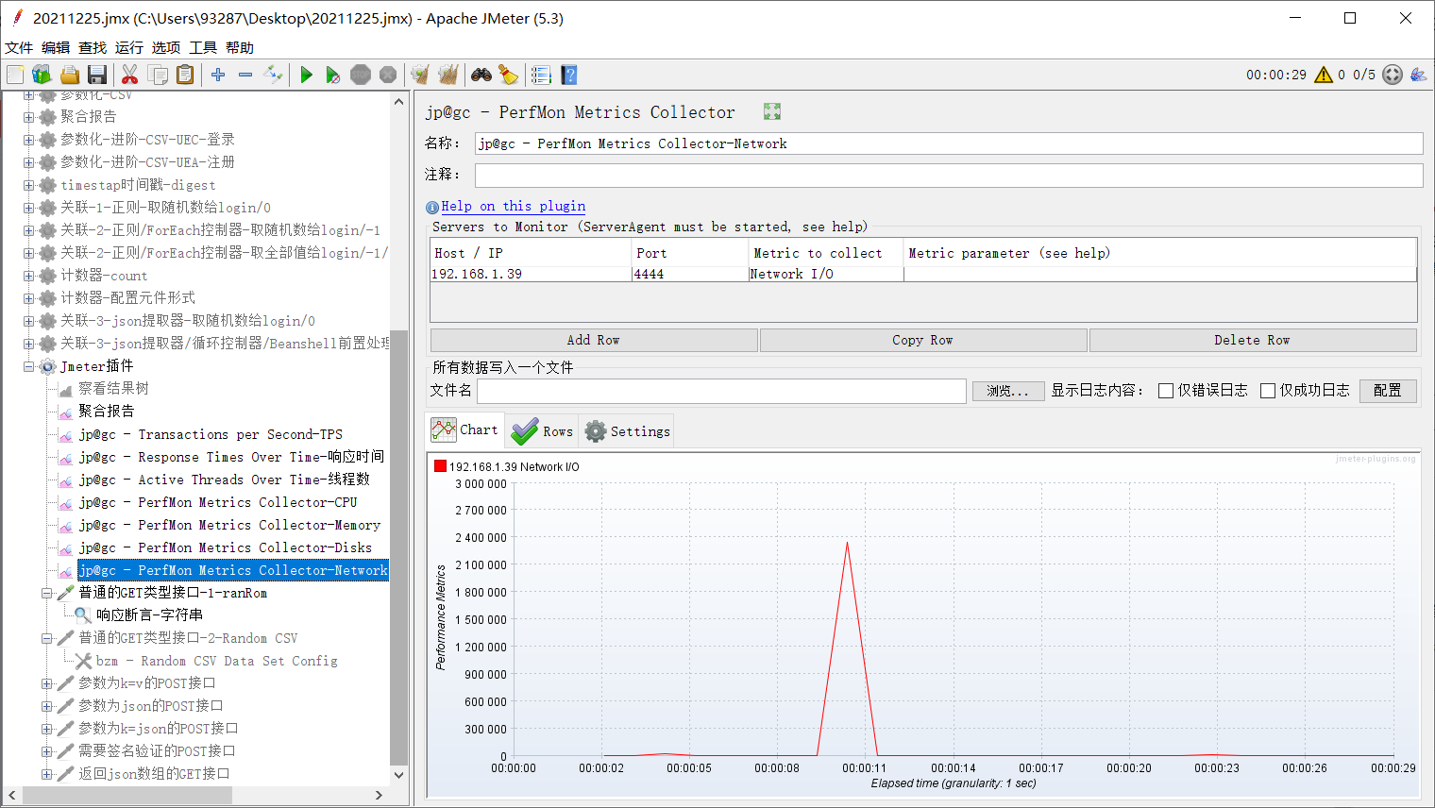This screenshot has width=1435, height=808.
Task: Click red legend swatch for Network I/O
Action: coord(440,466)
